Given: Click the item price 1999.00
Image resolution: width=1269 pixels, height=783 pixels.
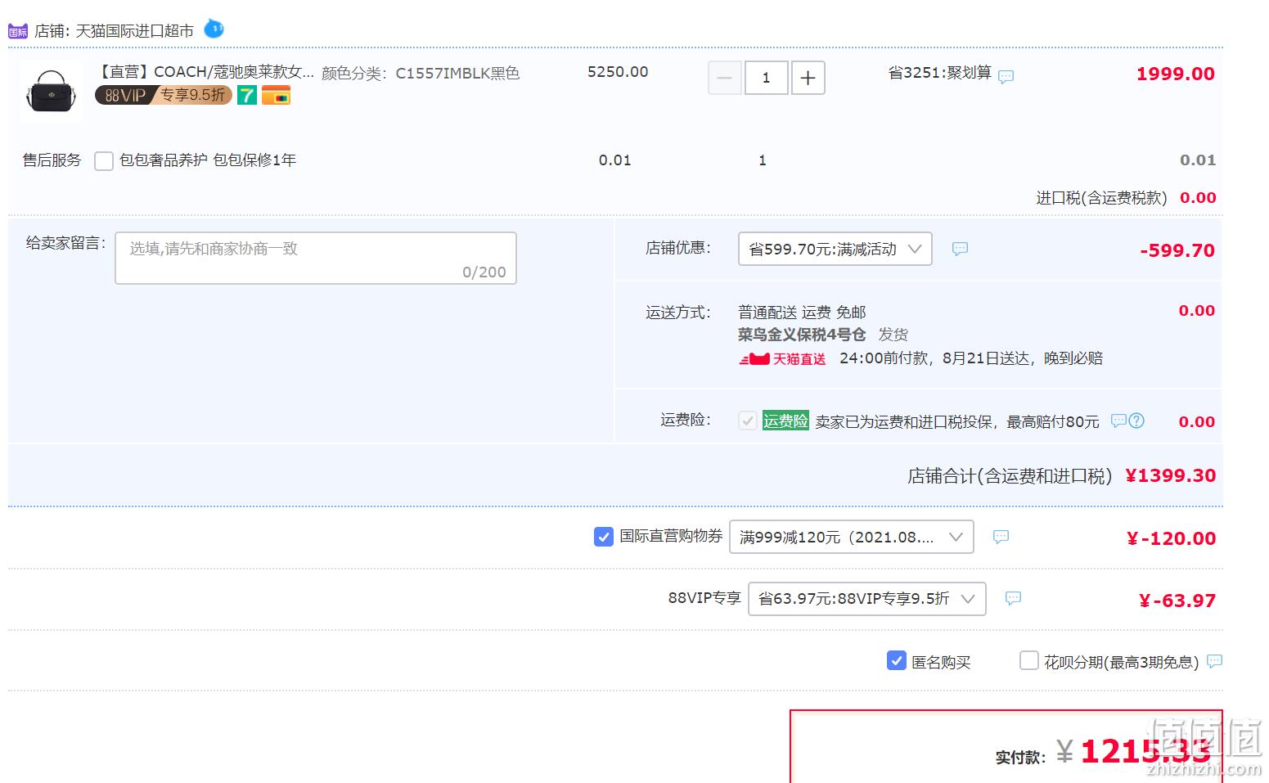Looking at the screenshot, I should [1176, 74].
